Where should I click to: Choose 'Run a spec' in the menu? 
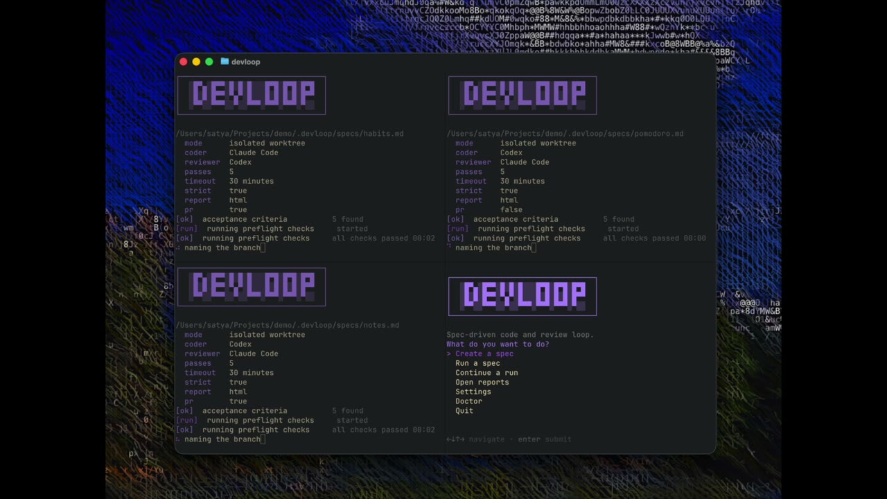[x=477, y=363]
